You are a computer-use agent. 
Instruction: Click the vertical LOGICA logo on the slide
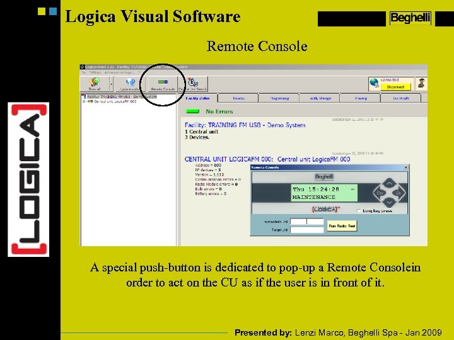click(x=28, y=179)
